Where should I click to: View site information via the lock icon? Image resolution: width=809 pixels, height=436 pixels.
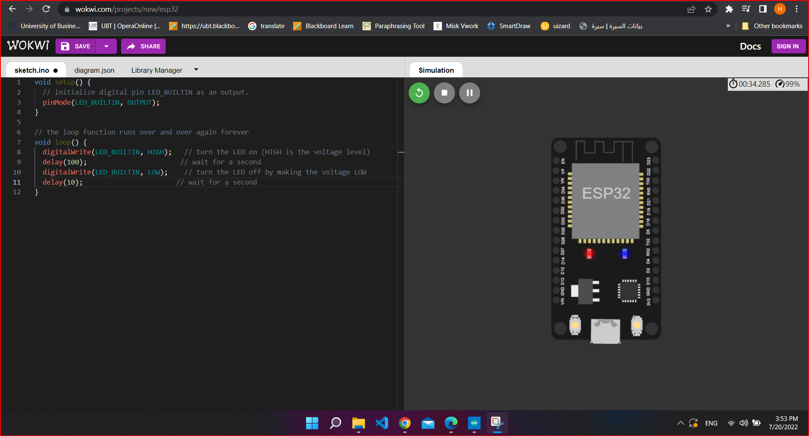(66, 9)
